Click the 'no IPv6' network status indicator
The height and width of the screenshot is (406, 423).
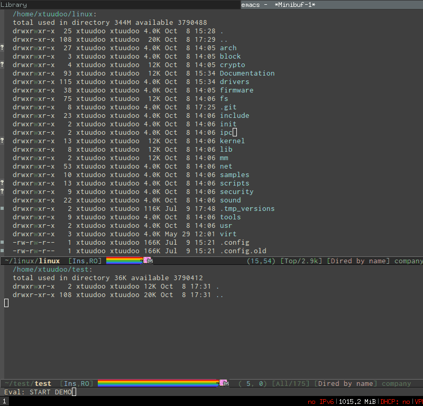pos(321,401)
